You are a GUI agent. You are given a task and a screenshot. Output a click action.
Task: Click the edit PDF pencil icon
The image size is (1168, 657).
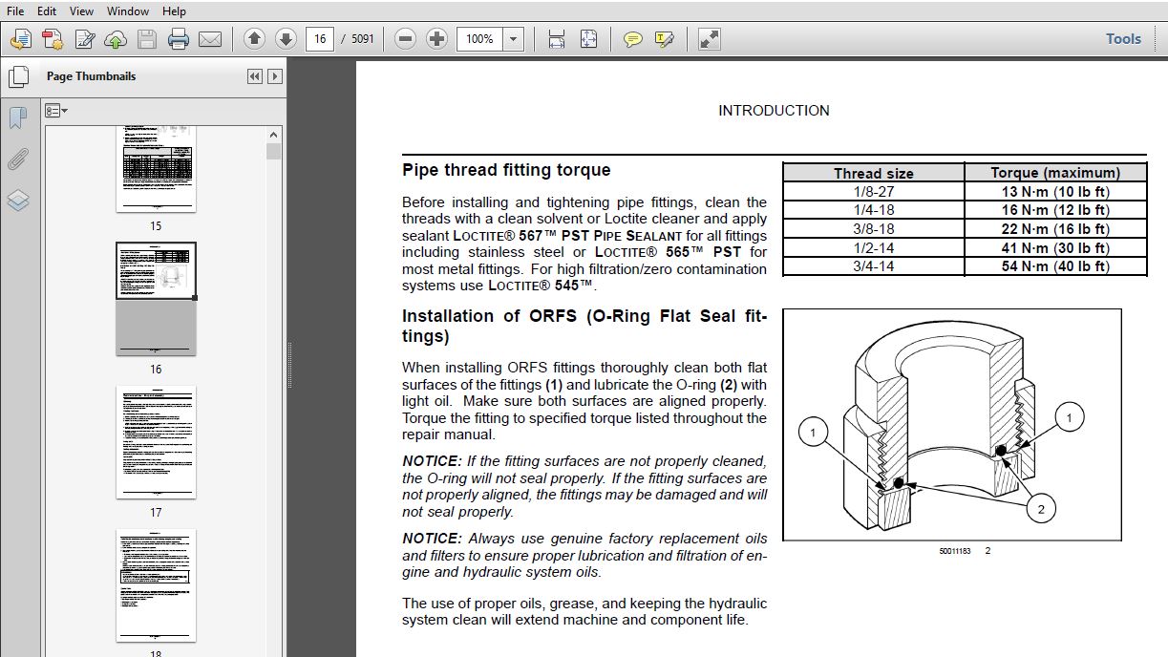84,39
